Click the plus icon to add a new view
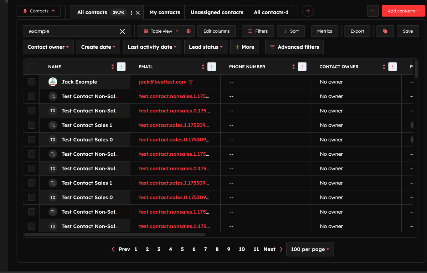Screen dimensions: 427x273 coord(308,11)
